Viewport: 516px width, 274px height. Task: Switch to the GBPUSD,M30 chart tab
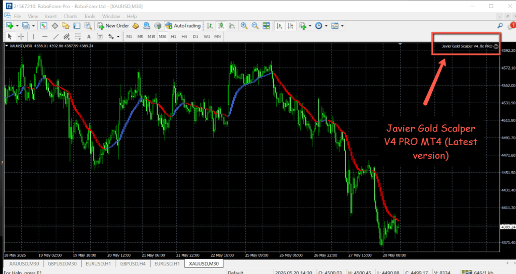[x=62, y=263]
